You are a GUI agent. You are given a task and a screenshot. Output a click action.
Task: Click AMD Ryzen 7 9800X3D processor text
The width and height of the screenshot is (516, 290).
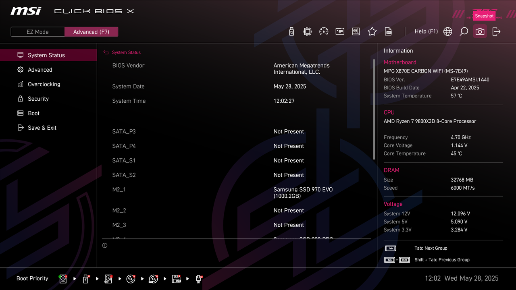430,121
